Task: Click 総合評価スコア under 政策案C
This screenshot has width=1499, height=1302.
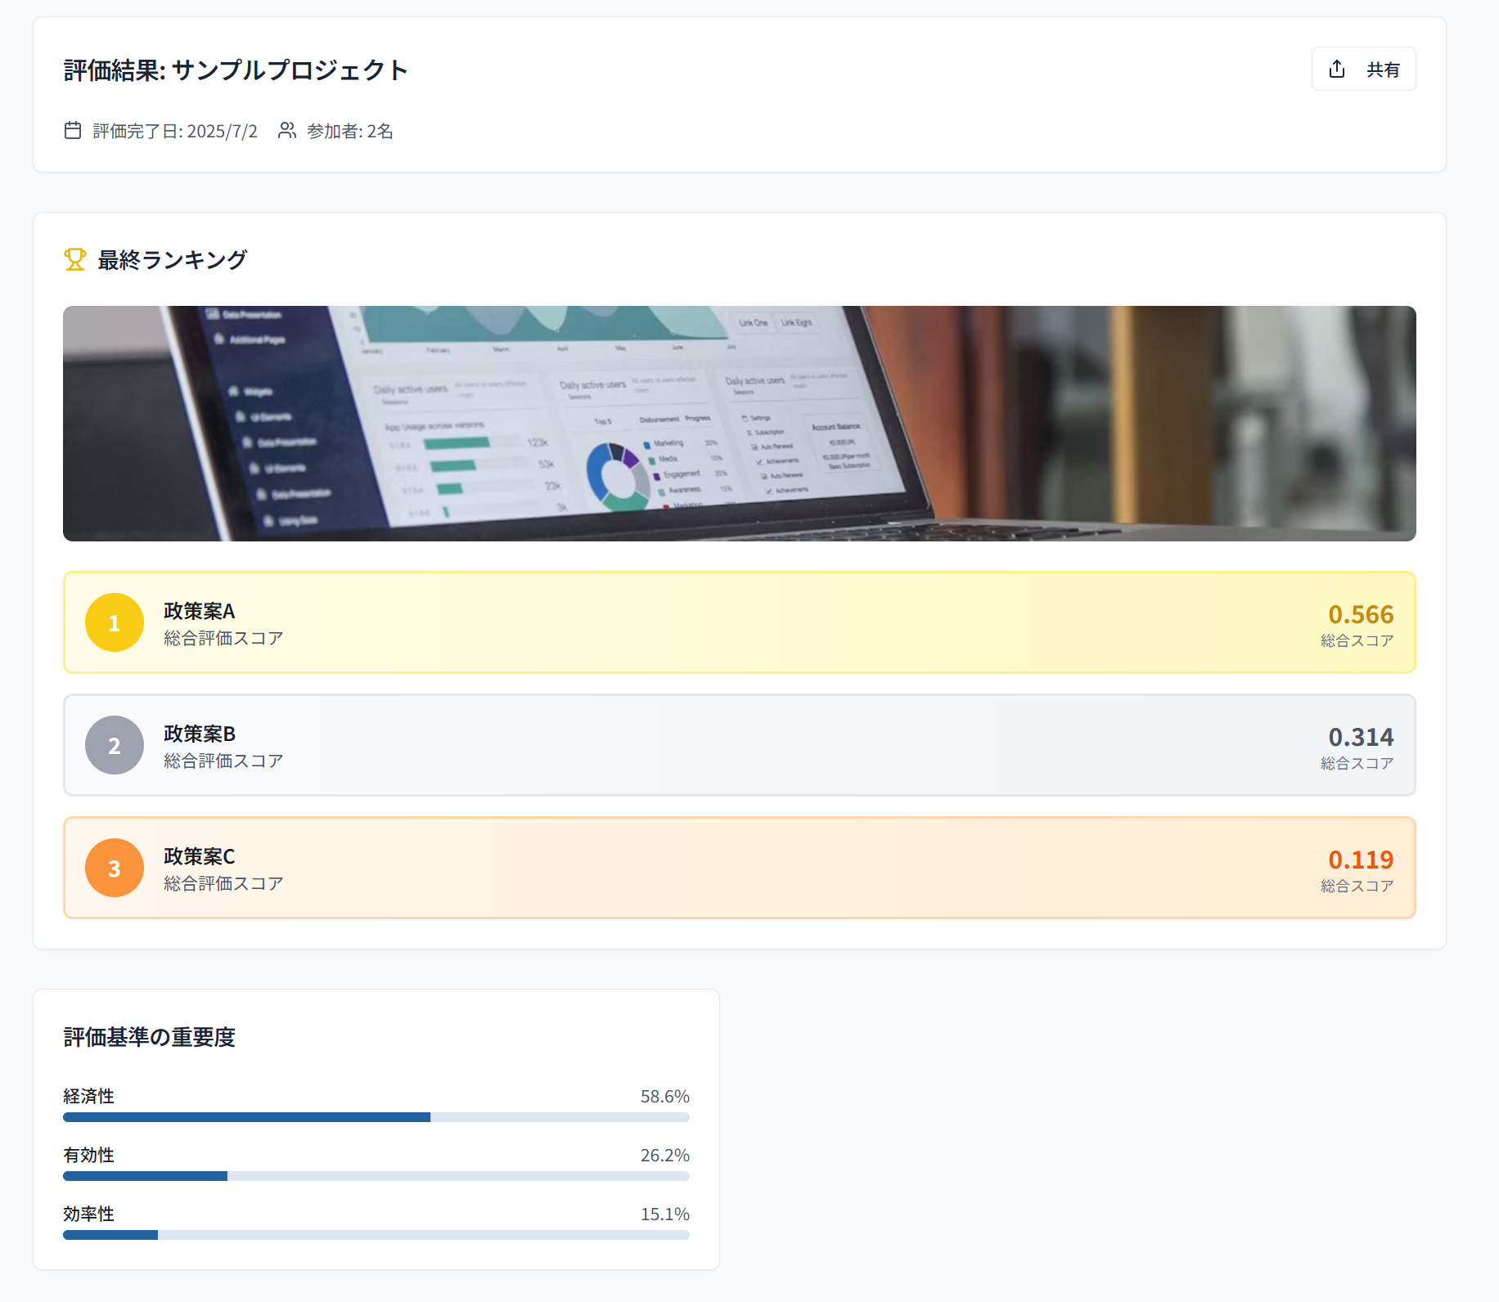Action: pyautogui.click(x=223, y=883)
